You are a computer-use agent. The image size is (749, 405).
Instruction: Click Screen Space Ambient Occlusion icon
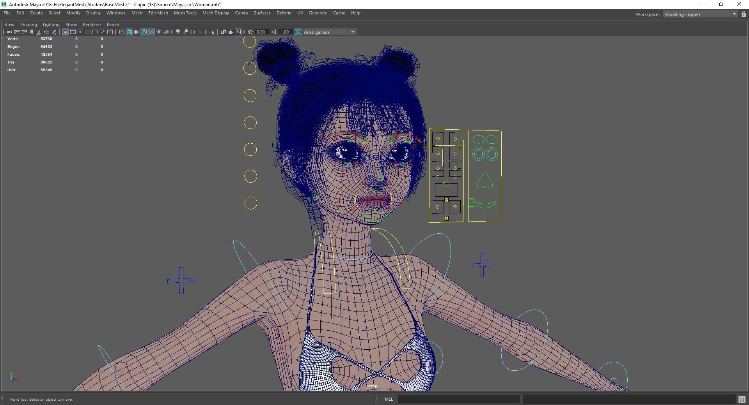pyautogui.click(x=178, y=32)
